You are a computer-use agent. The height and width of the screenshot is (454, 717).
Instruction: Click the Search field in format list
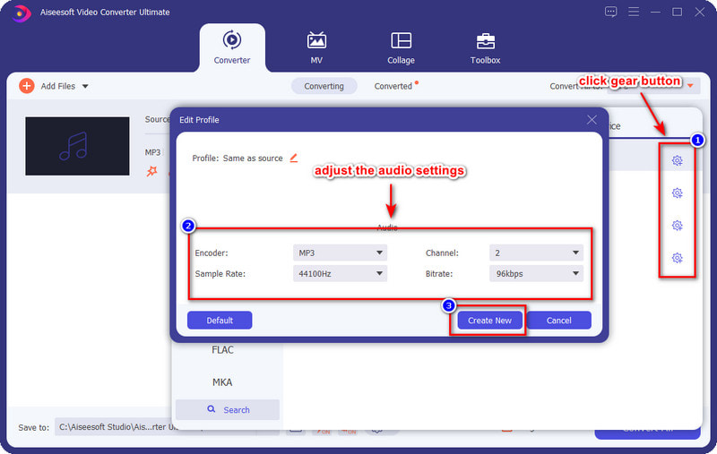click(228, 410)
